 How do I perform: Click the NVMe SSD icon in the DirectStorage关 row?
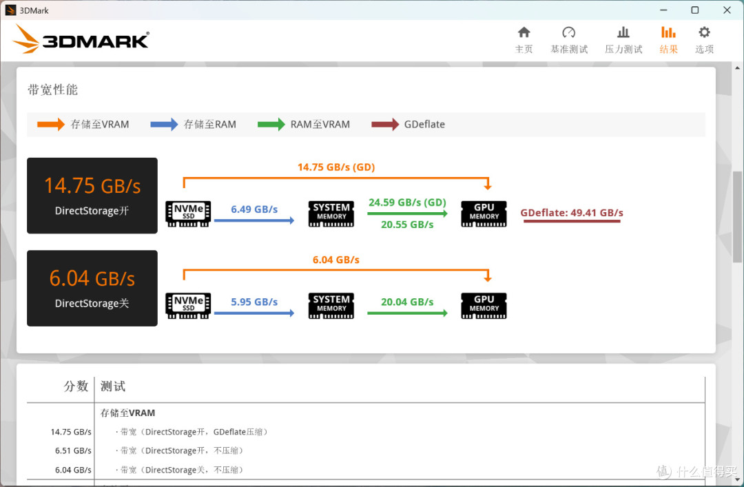(188, 306)
